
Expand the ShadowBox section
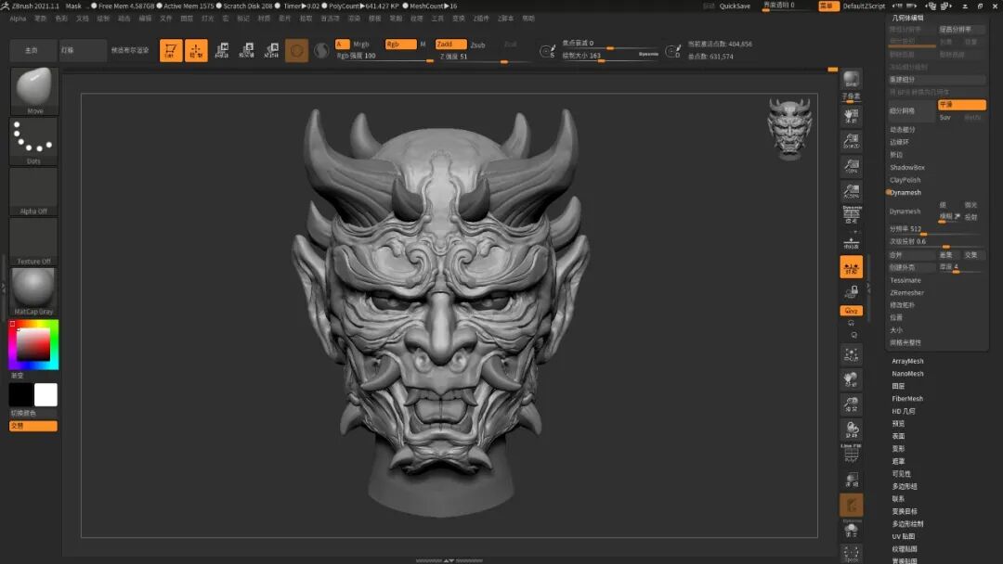pyautogui.click(x=907, y=167)
